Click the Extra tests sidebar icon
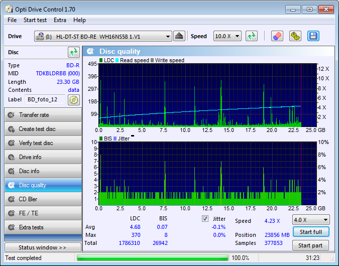Screen dimensions: 339x266 tap(11, 227)
